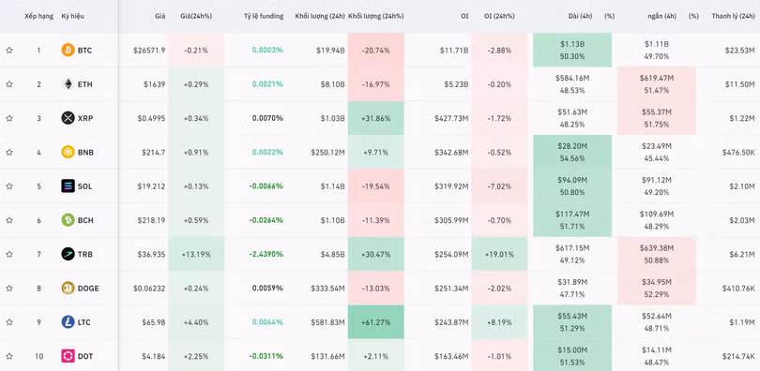Viewport: 760px width, 371px height.
Task: Sort by Dài (4h) column header
Action: click(580, 16)
